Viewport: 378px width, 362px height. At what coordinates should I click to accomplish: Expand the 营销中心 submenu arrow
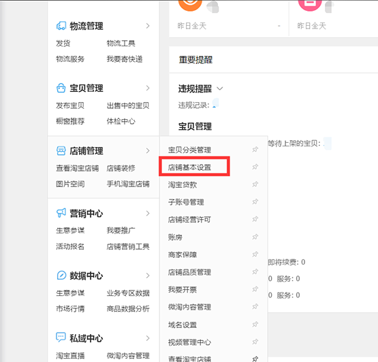point(148,213)
